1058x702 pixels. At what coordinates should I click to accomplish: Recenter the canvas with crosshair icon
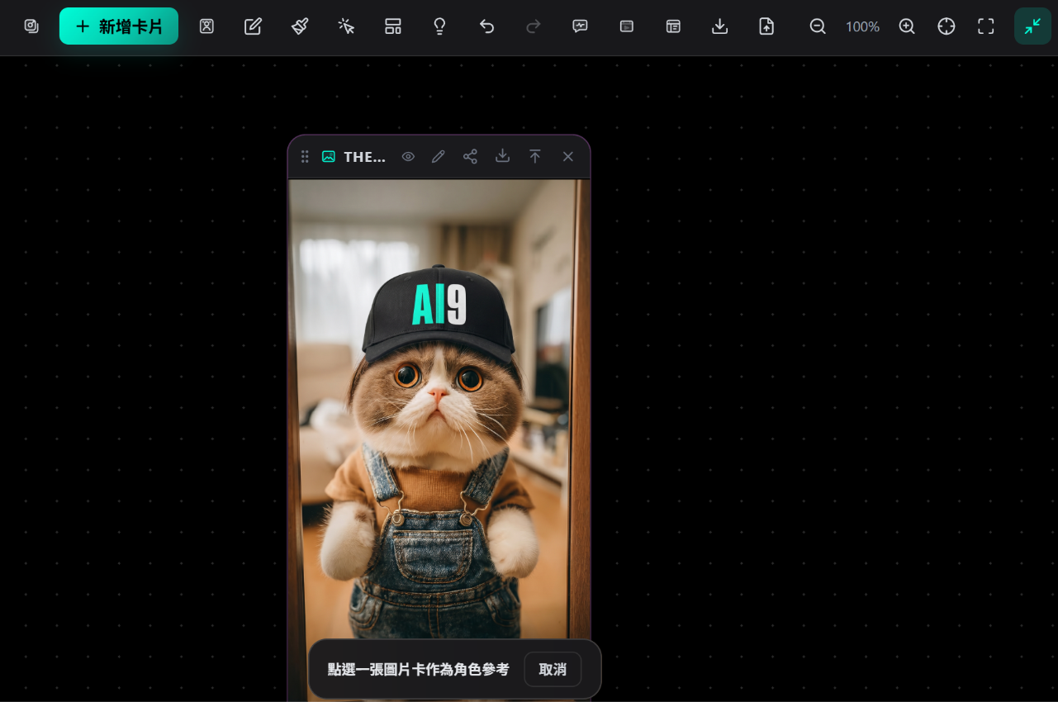tap(947, 26)
